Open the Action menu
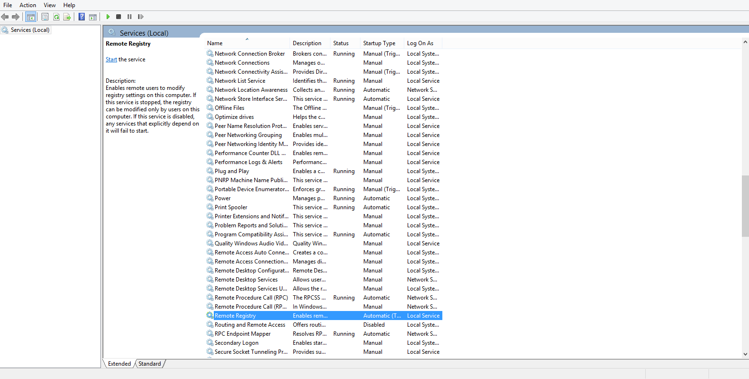Image resolution: width=749 pixels, height=379 pixels. pyautogui.click(x=28, y=5)
